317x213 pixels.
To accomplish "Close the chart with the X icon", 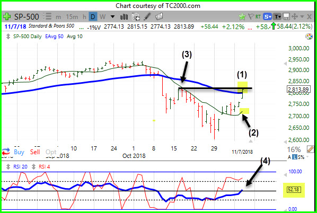I will (x=309, y=16).
